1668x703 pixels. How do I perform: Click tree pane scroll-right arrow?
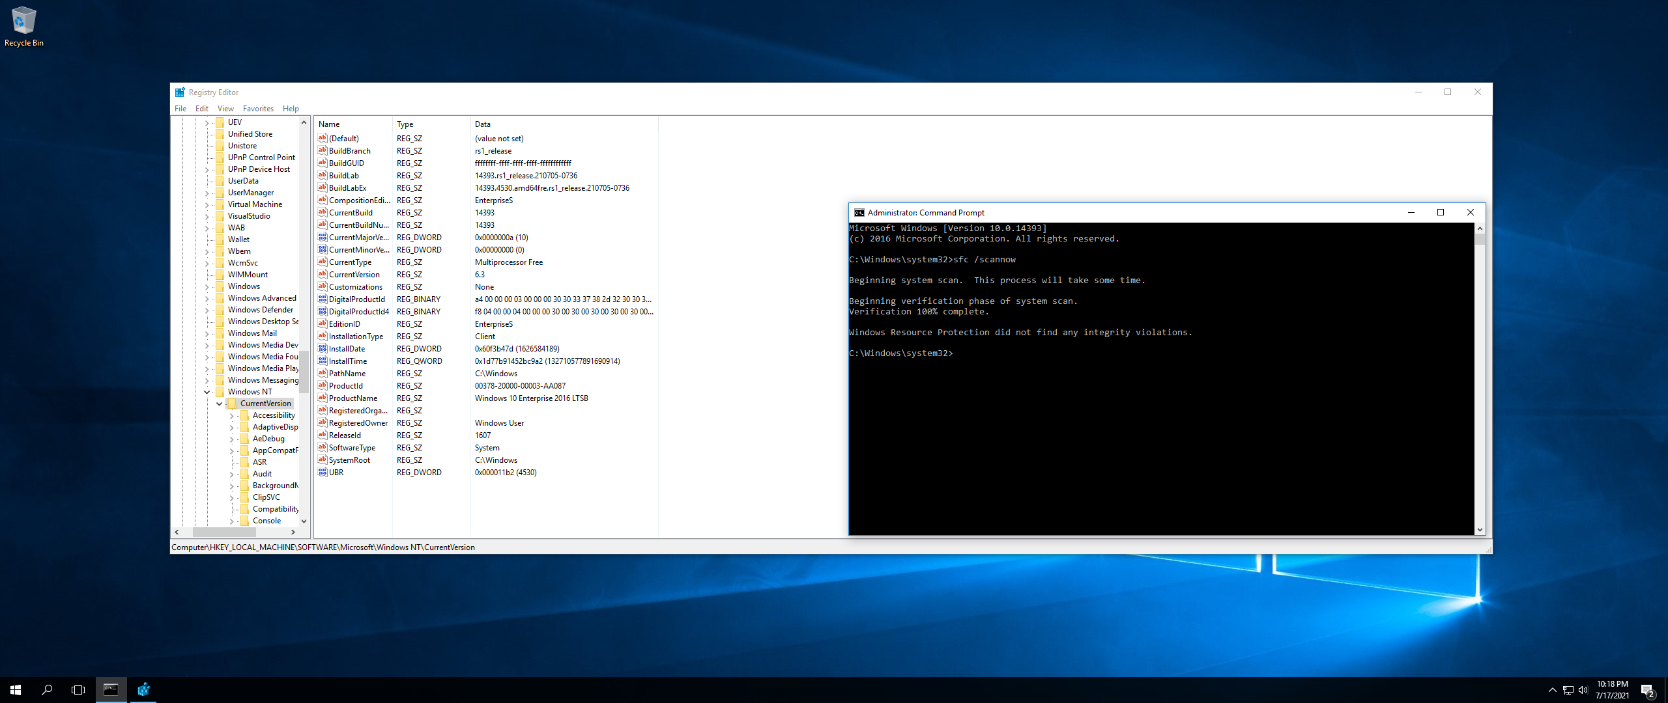[293, 532]
